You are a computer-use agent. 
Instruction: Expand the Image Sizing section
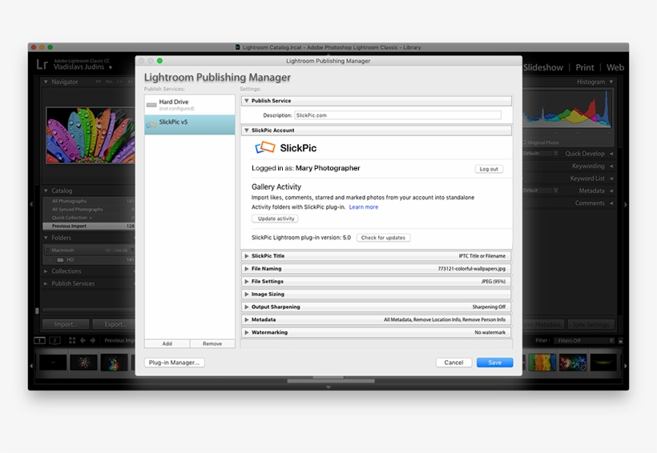click(x=247, y=295)
